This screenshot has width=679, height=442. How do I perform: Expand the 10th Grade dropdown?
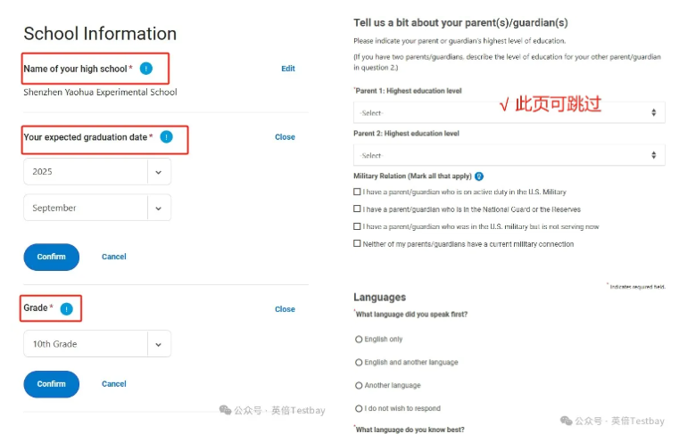96,344
